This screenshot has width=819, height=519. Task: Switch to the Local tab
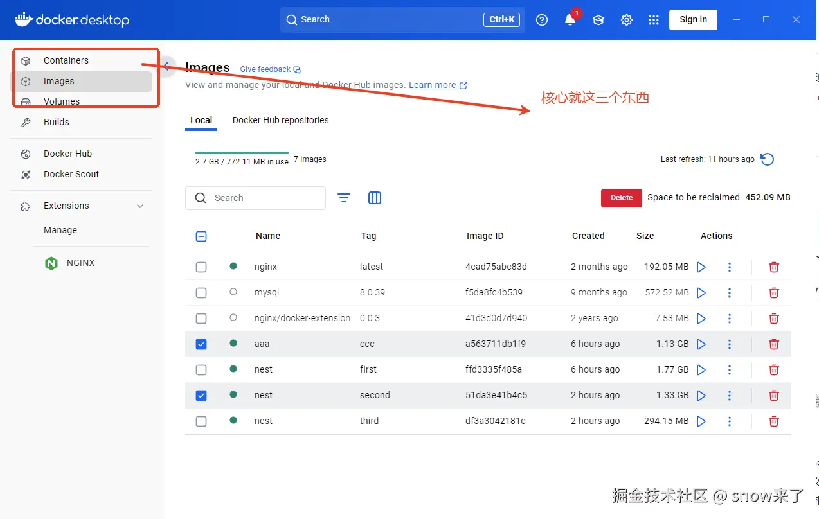tap(201, 120)
